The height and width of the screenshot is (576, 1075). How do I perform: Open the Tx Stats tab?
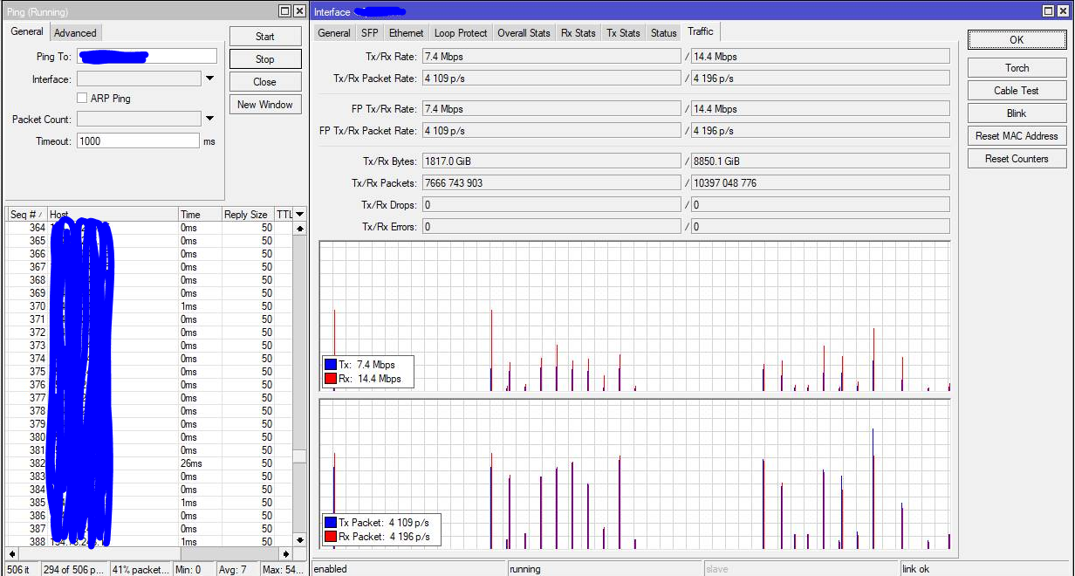(x=623, y=33)
